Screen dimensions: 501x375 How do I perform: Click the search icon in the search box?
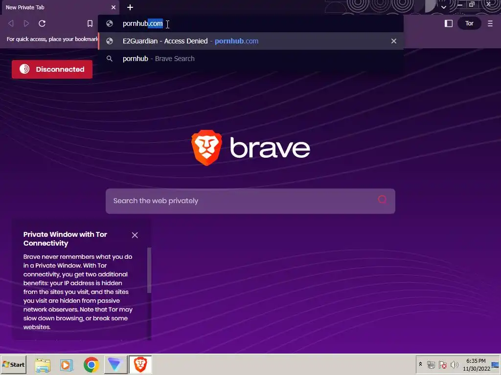(x=382, y=200)
